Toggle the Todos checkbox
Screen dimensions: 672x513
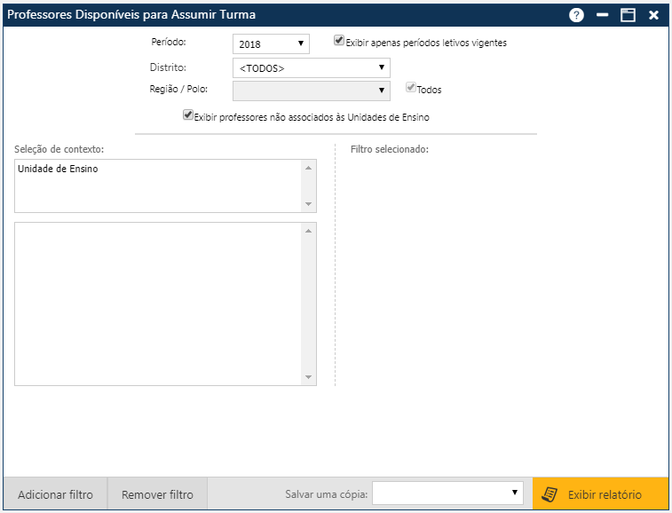click(411, 89)
